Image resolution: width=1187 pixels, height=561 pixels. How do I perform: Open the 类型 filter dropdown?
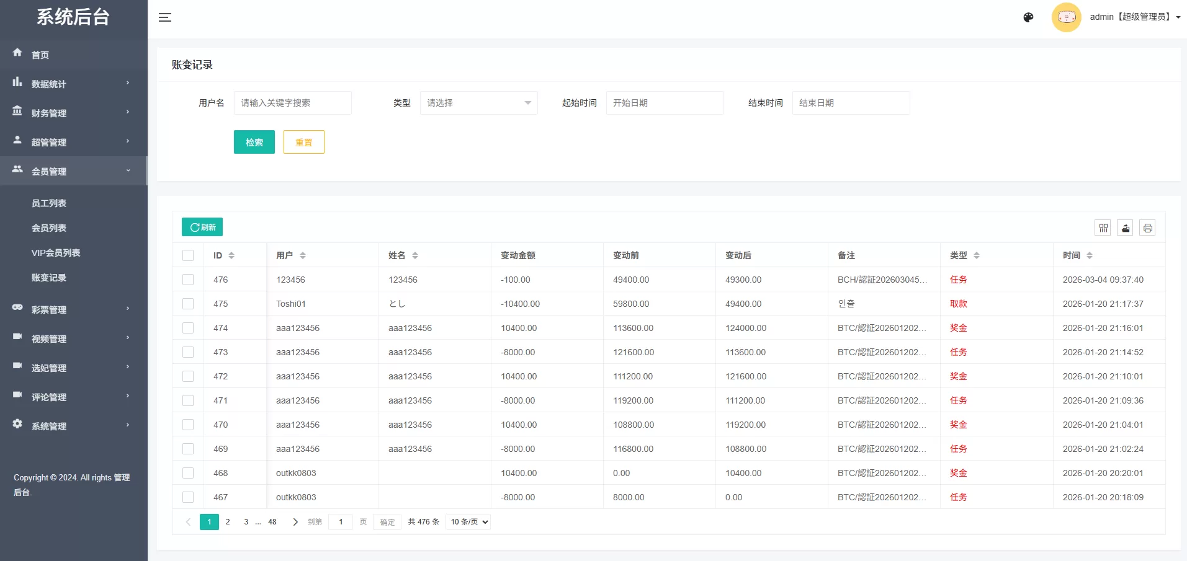click(x=478, y=103)
